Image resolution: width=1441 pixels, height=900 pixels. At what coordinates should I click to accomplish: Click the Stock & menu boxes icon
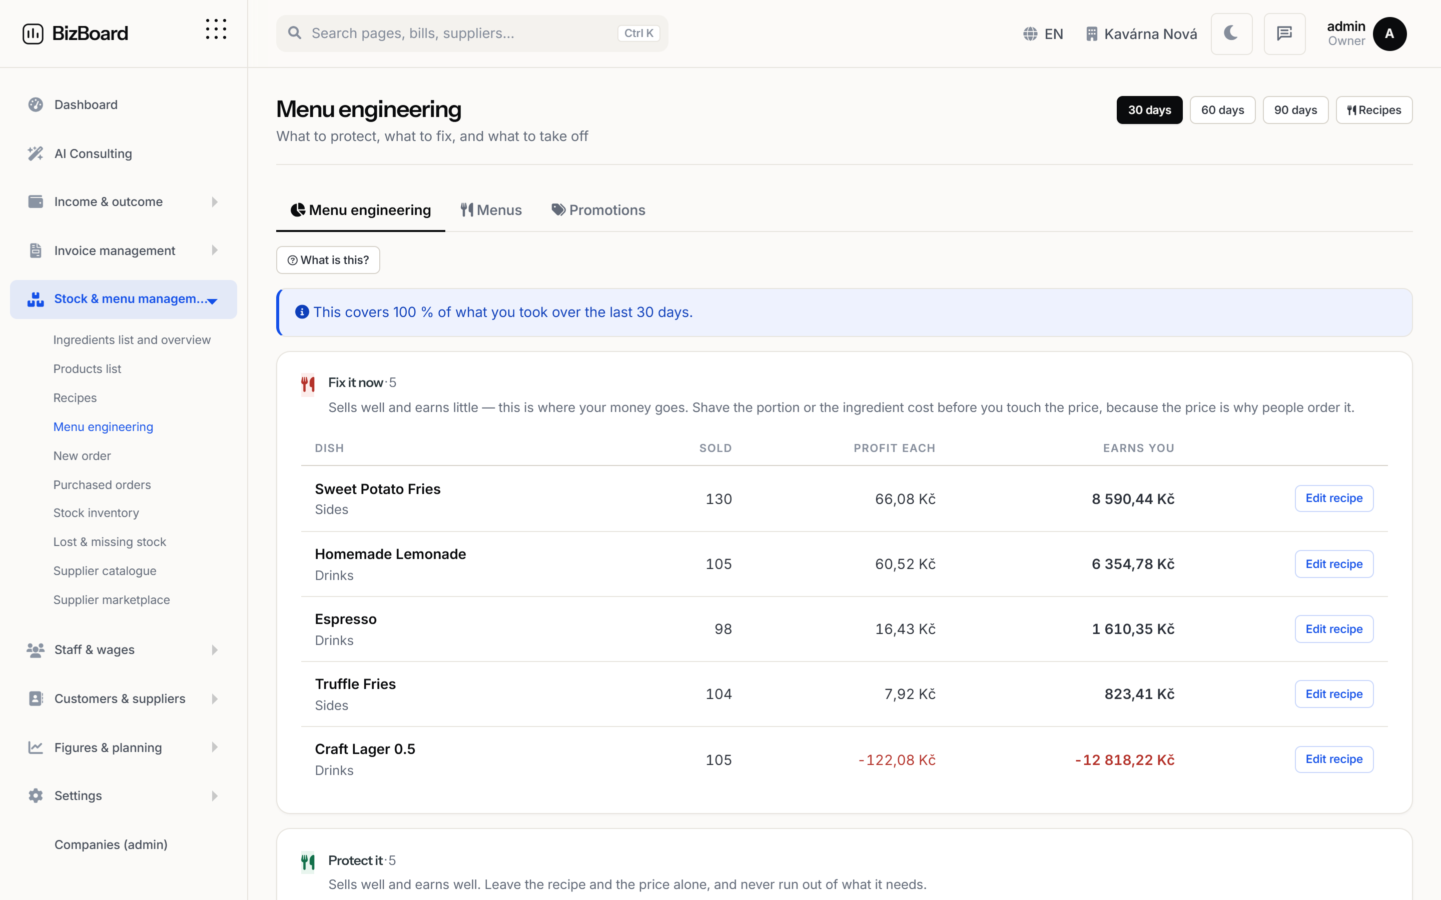(36, 299)
